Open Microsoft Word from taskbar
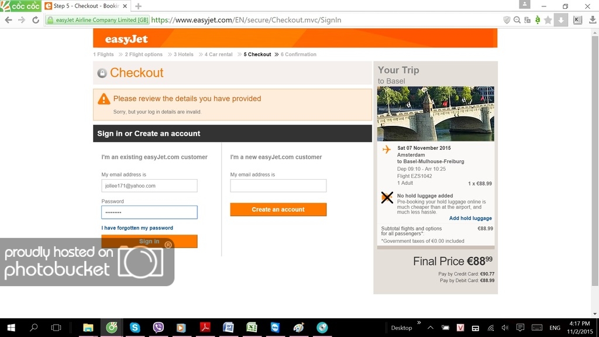The height and width of the screenshot is (337, 599). pos(229,328)
